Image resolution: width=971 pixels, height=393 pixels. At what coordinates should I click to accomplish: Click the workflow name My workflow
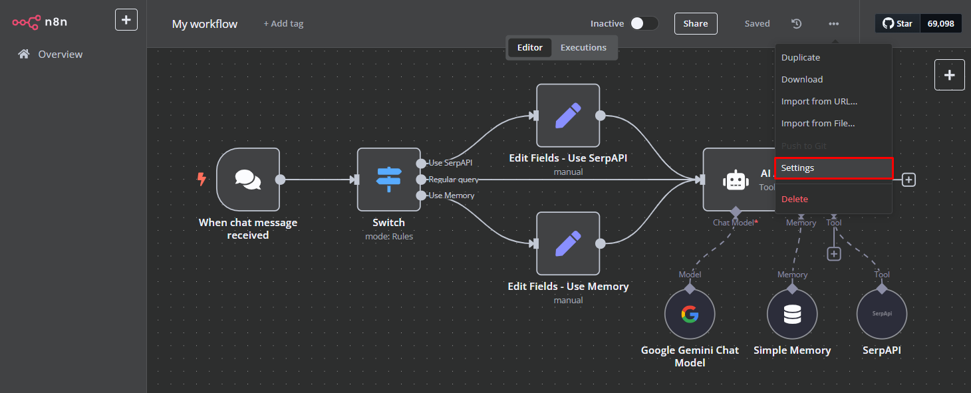coord(205,24)
